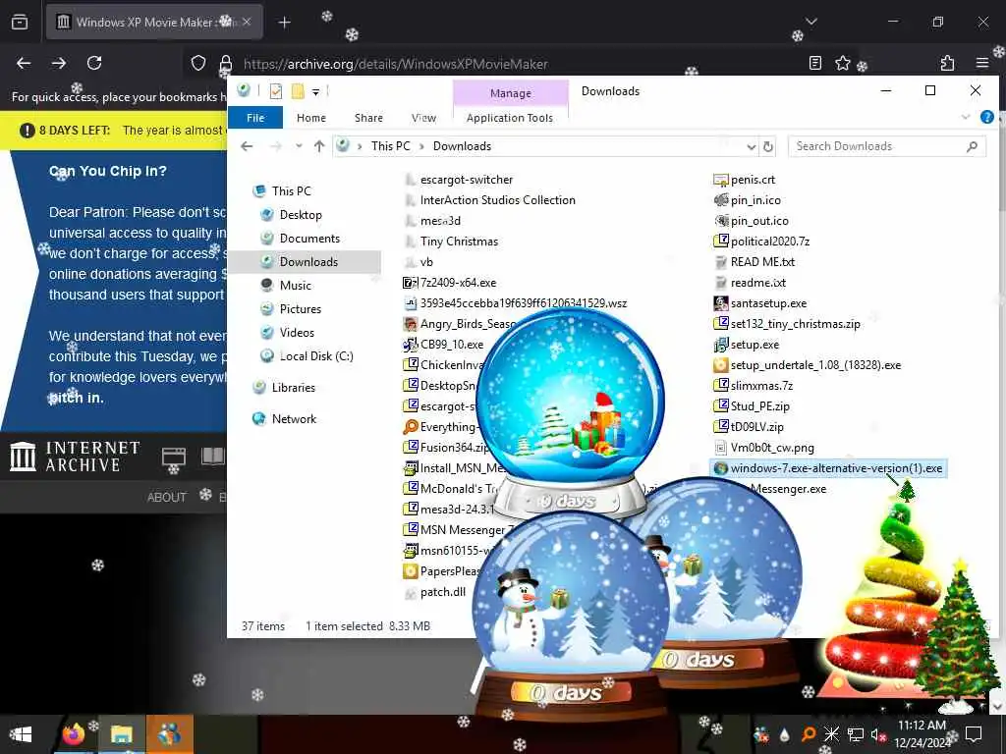Open the Application Tools ribbon tab
Viewport: 1006px width, 754px height.
tap(510, 118)
